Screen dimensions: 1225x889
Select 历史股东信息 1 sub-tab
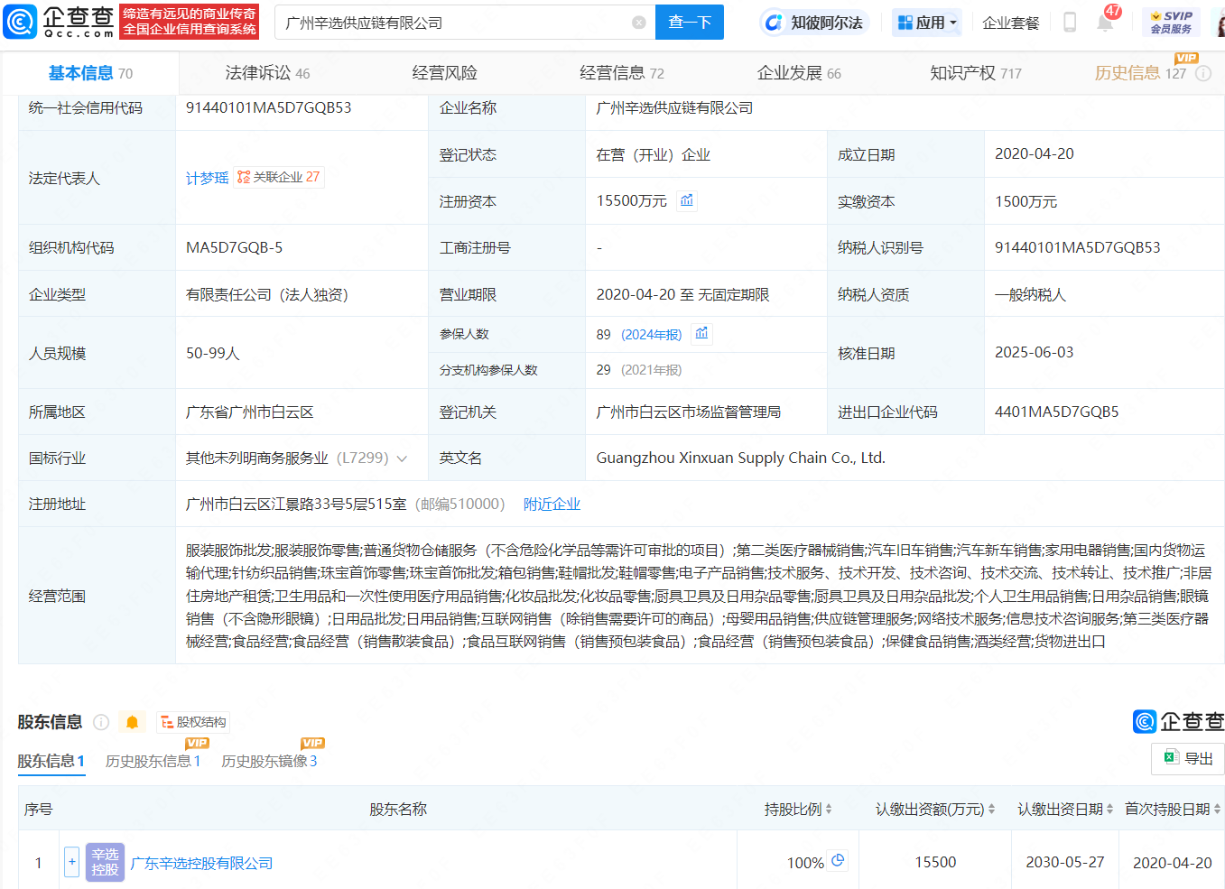[x=153, y=761]
